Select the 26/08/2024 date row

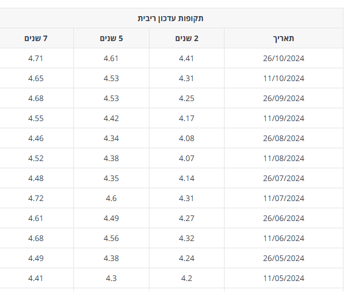[x=283, y=138]
